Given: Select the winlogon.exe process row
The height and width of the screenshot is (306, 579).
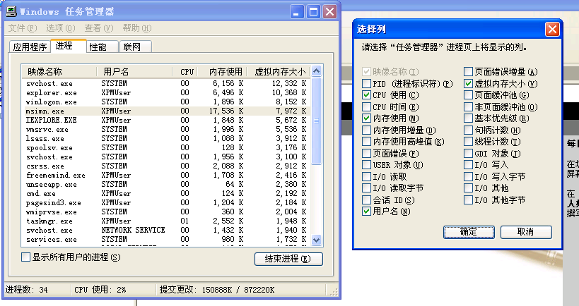Looking at the screenshot, I should (166, 102).
